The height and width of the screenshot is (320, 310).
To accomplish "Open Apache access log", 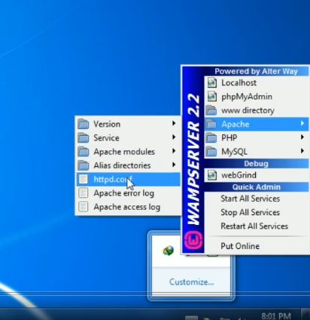I will click(x=128, y=207).
